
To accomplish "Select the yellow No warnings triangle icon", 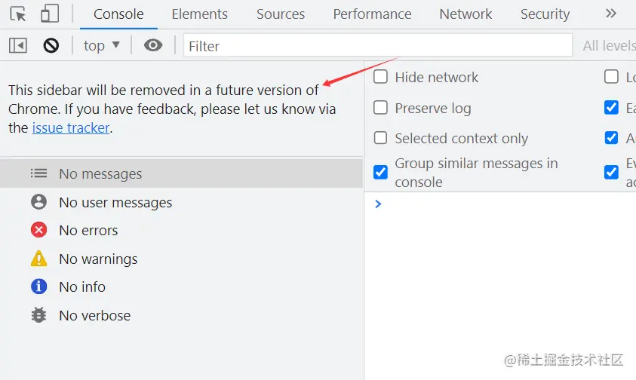I will point(39,259).
